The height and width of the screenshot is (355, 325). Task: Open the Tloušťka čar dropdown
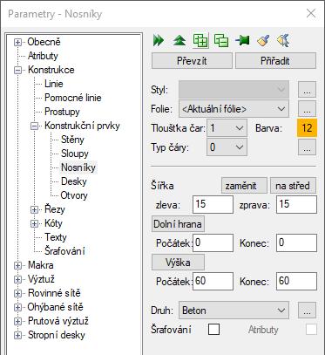pos(227,128)
